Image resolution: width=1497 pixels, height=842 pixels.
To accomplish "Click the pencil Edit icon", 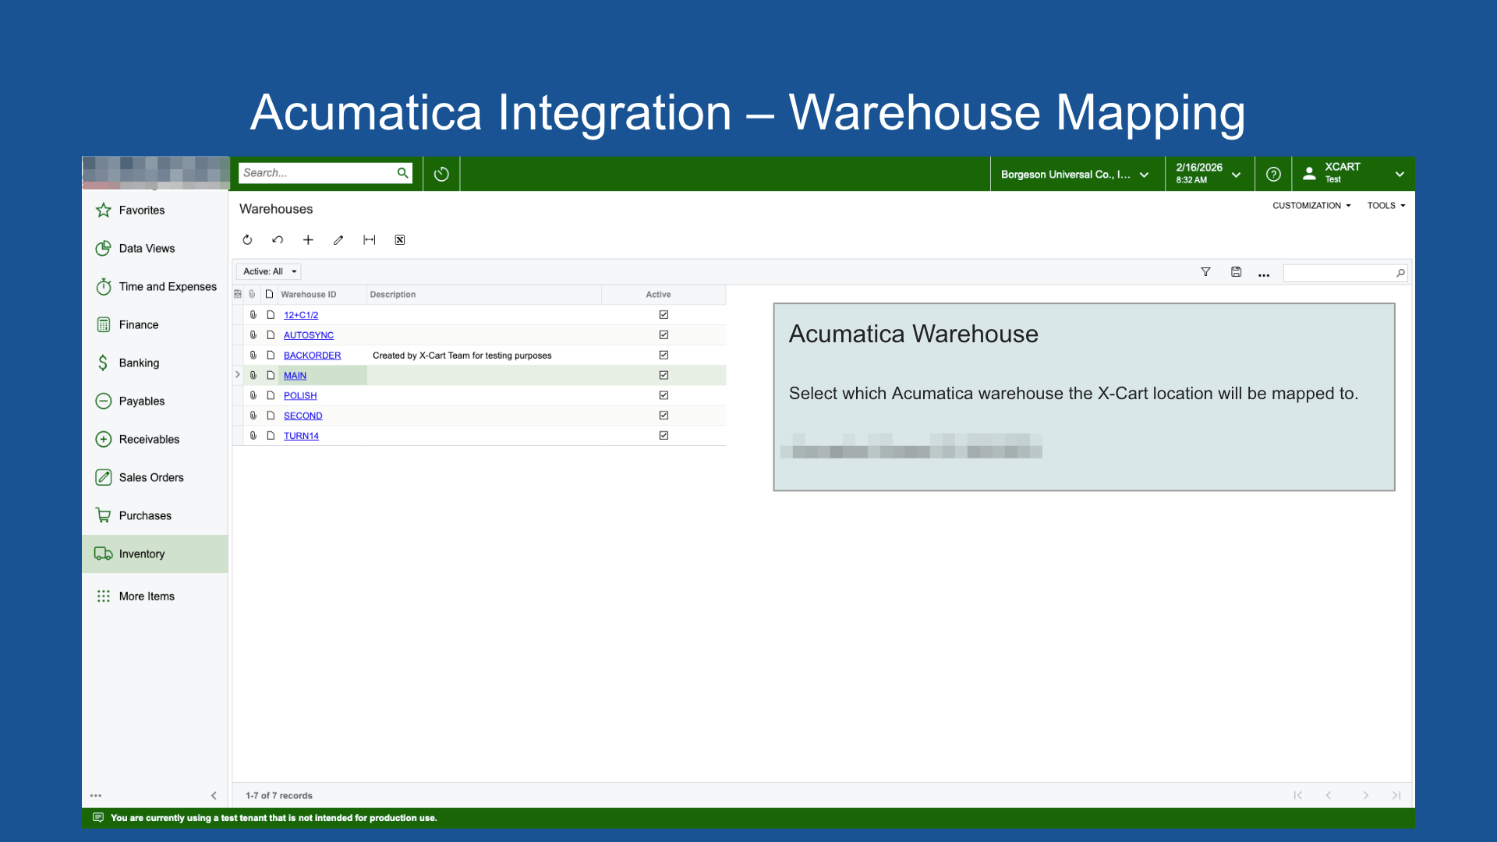I will click(338, 240).
